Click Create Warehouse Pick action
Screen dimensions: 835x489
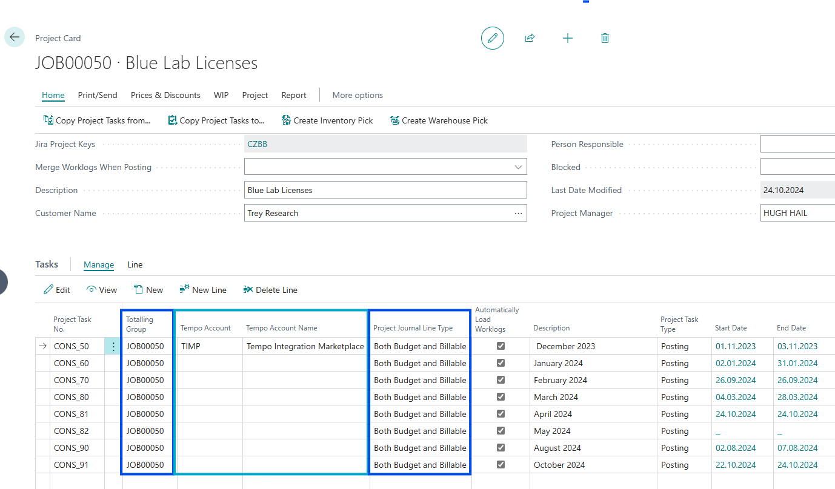pyautogui.click(x=439, y=120)
